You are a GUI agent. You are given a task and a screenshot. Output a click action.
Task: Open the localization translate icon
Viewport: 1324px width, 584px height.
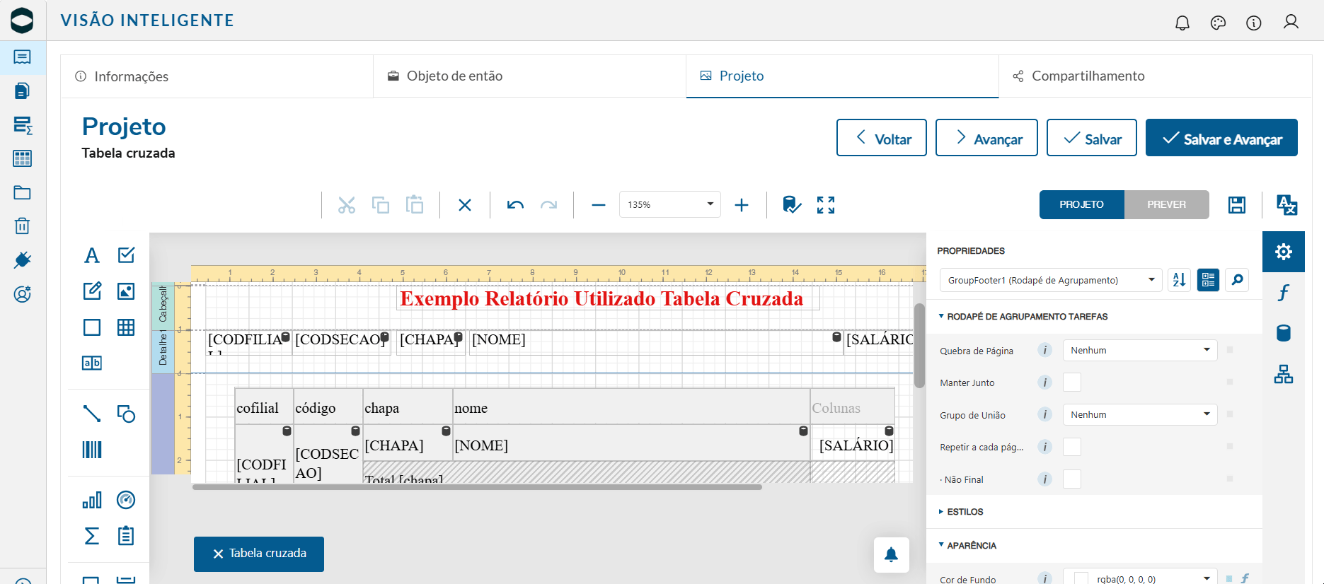[x=1286, y=205]
